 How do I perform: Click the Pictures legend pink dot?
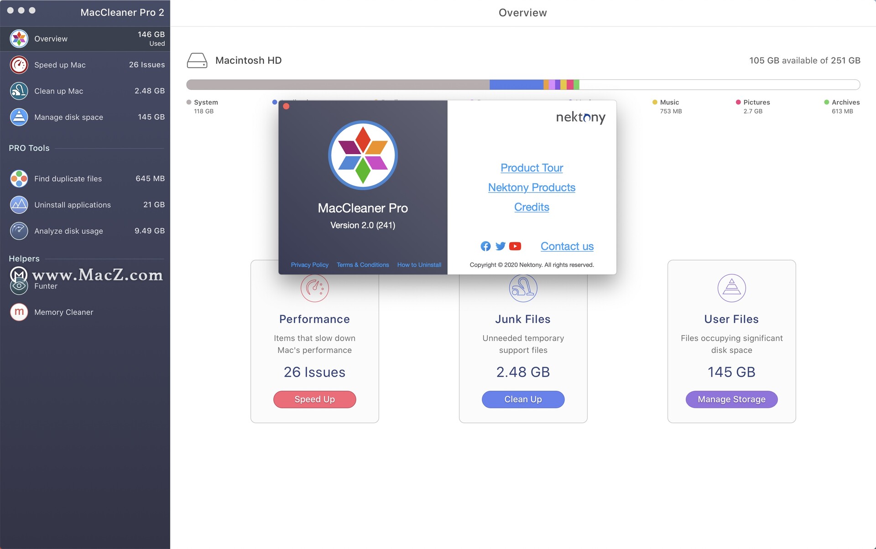click(738, 102)
